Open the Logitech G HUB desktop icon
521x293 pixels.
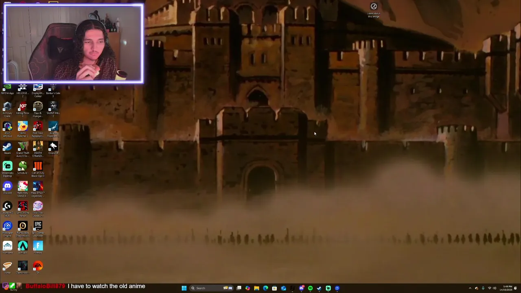click(x=7, y=209)
